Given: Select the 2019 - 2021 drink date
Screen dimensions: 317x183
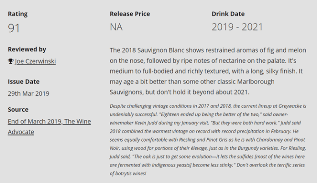Looking at the screenshot, I should (237, 27).
